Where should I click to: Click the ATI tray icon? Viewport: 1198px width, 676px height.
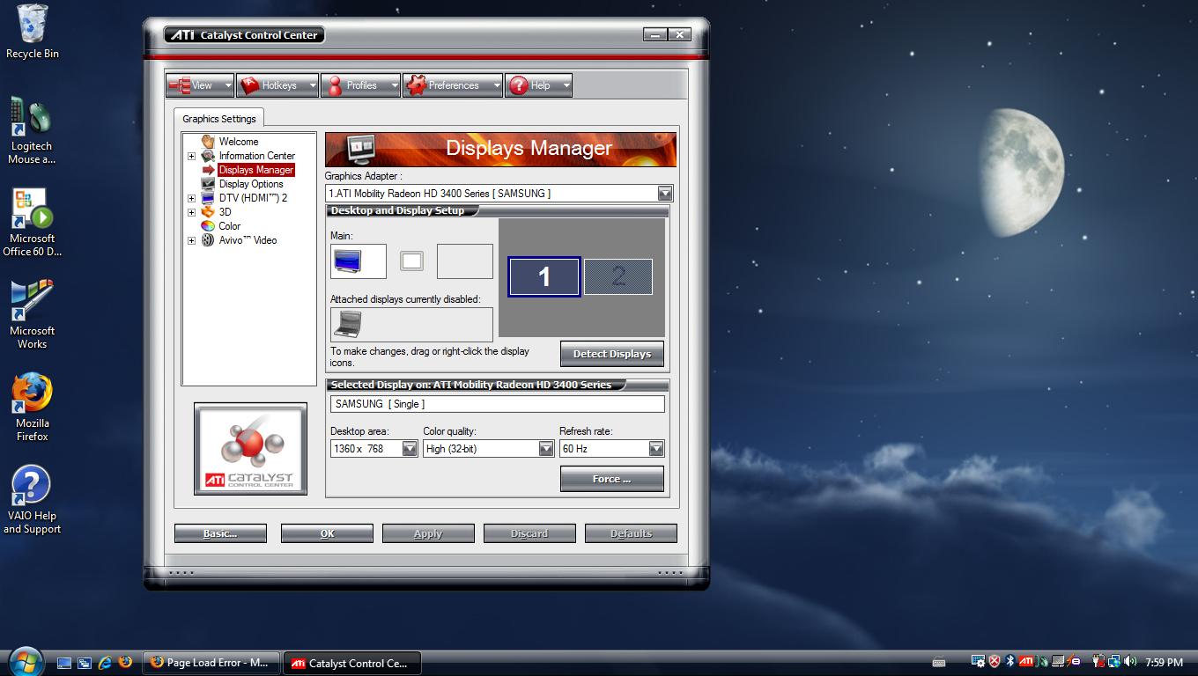[1025, 661]
